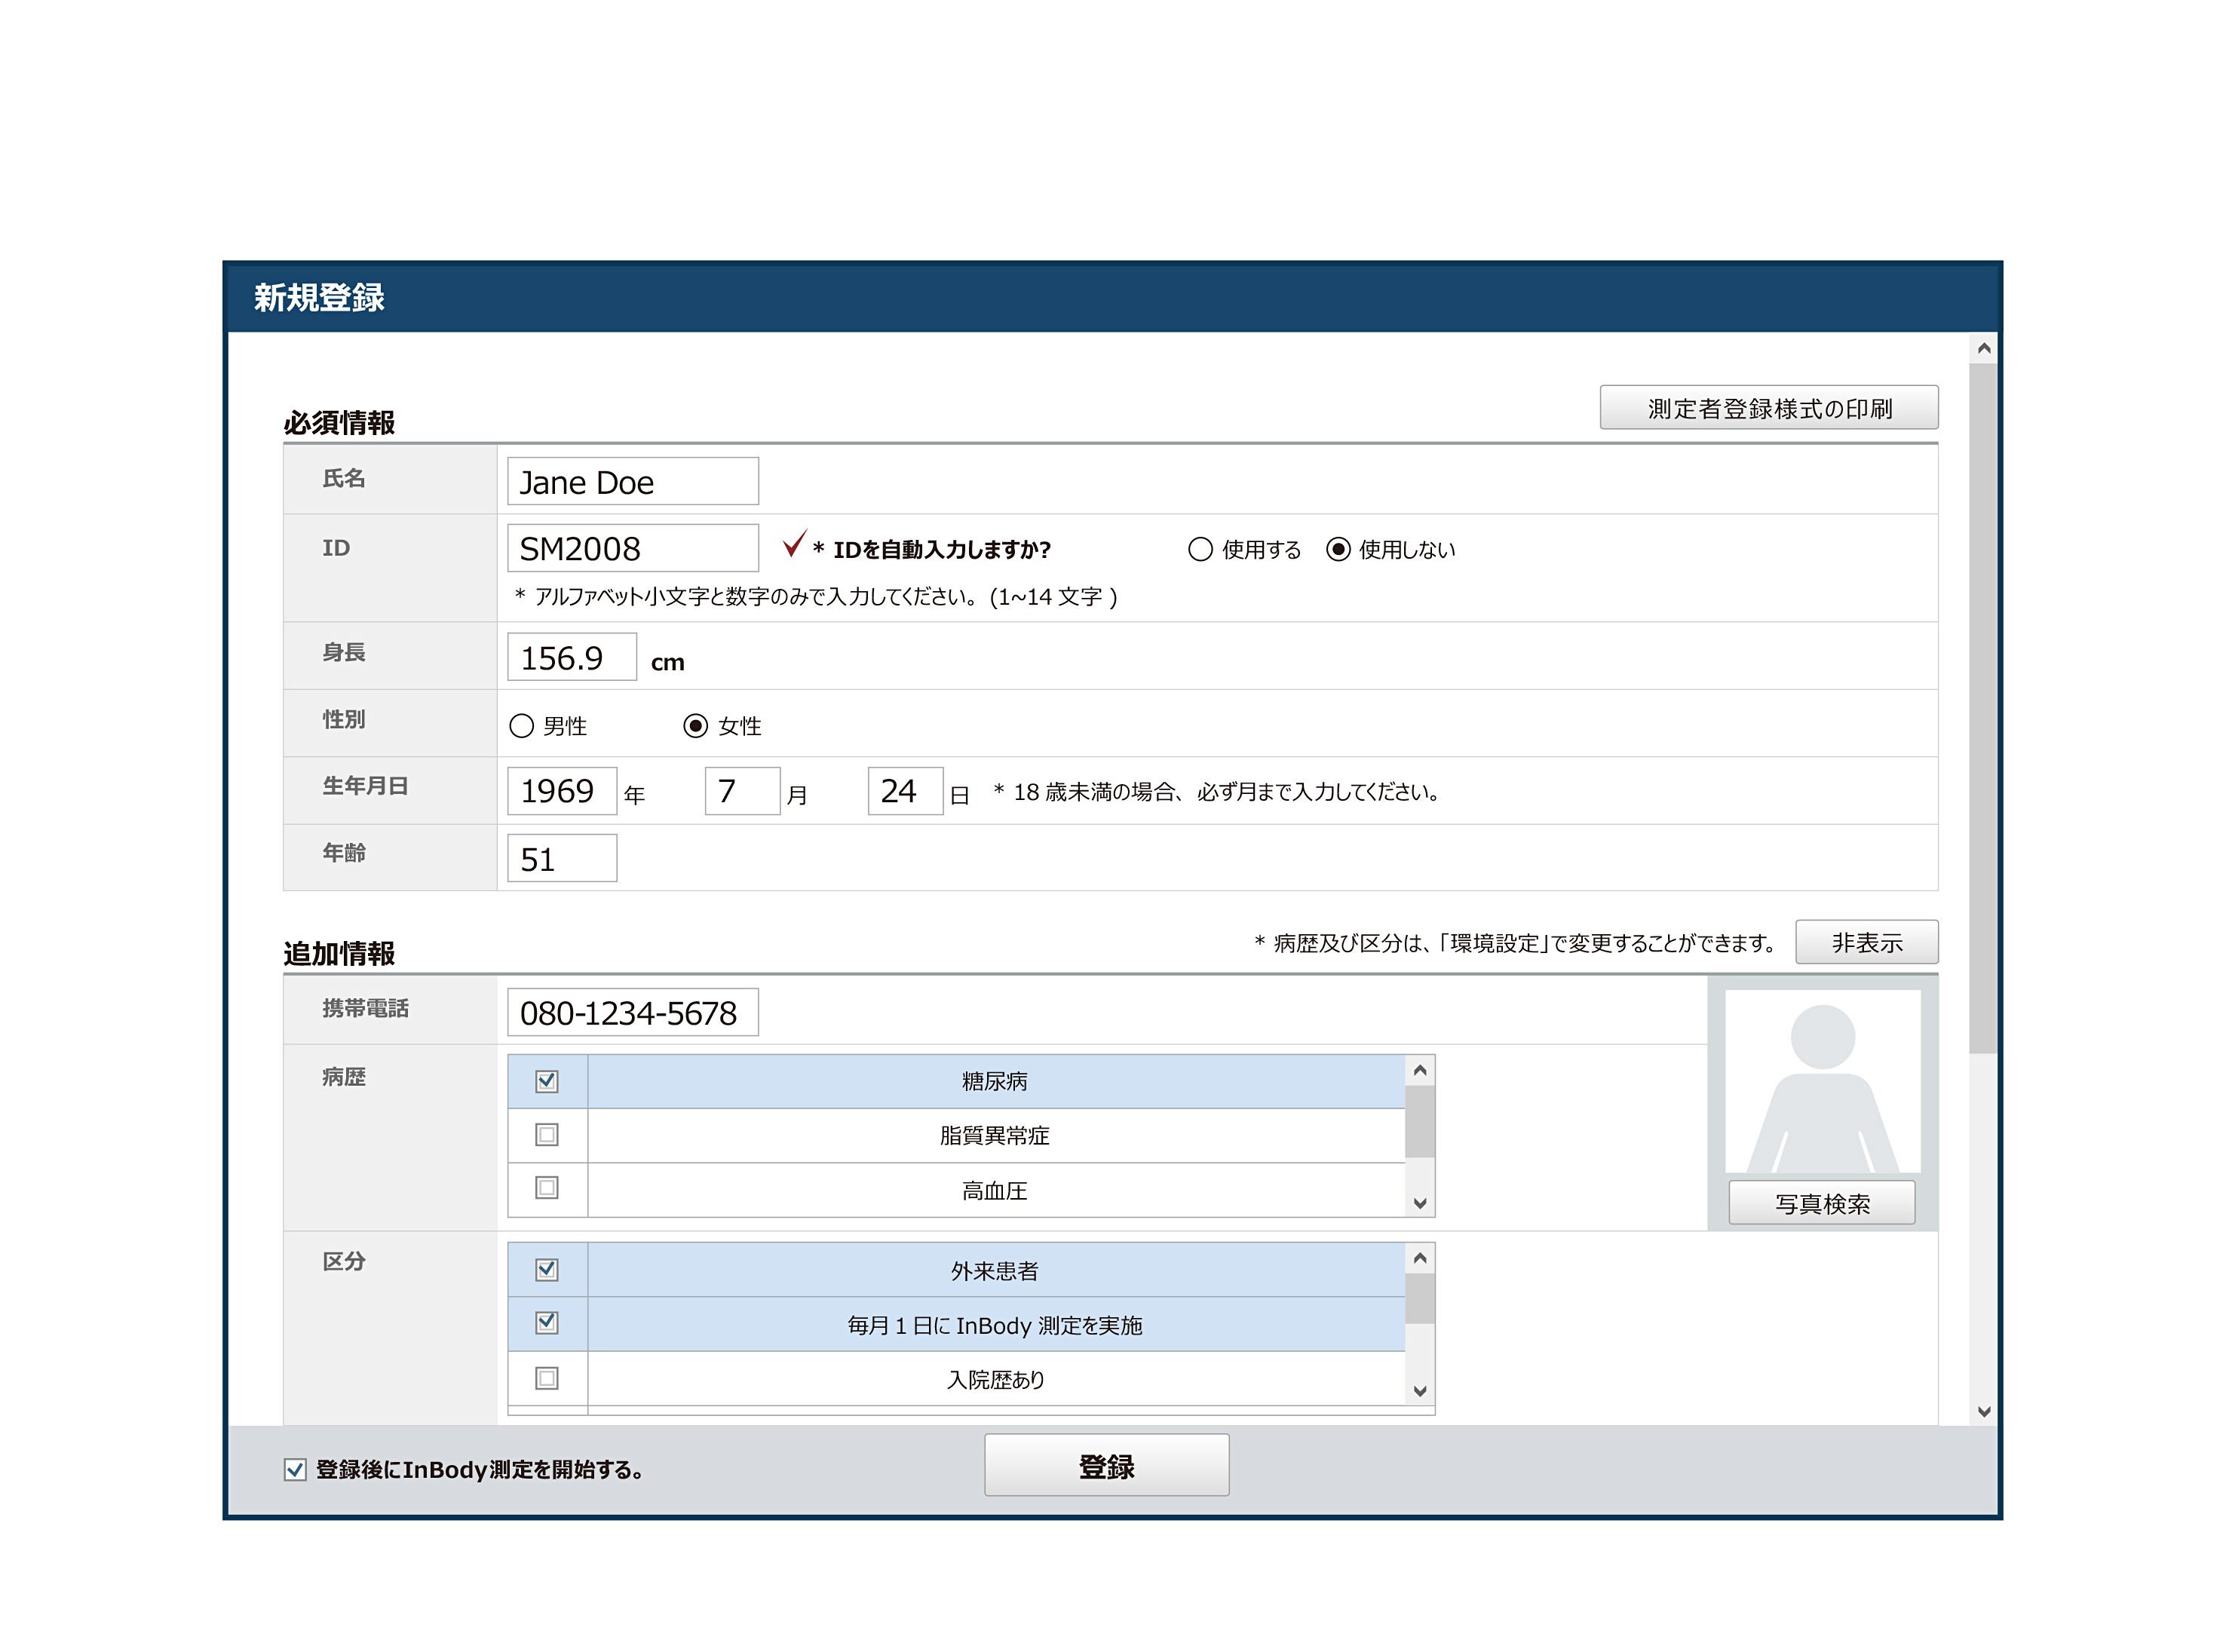Viewport: 2226px width, 1652px height.
Task: Click the 年齢 field showing 51
Action: tap(561, 858)
